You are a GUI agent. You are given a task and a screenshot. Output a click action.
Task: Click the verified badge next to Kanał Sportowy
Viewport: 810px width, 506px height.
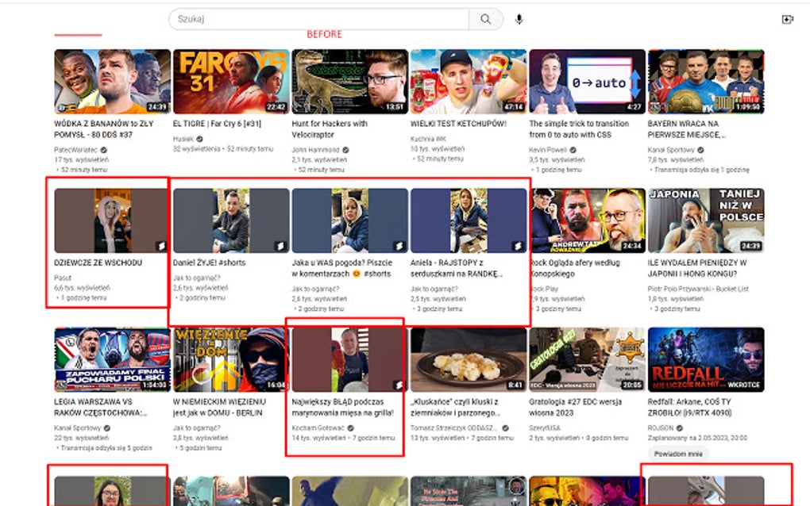(x=700, y=149)
